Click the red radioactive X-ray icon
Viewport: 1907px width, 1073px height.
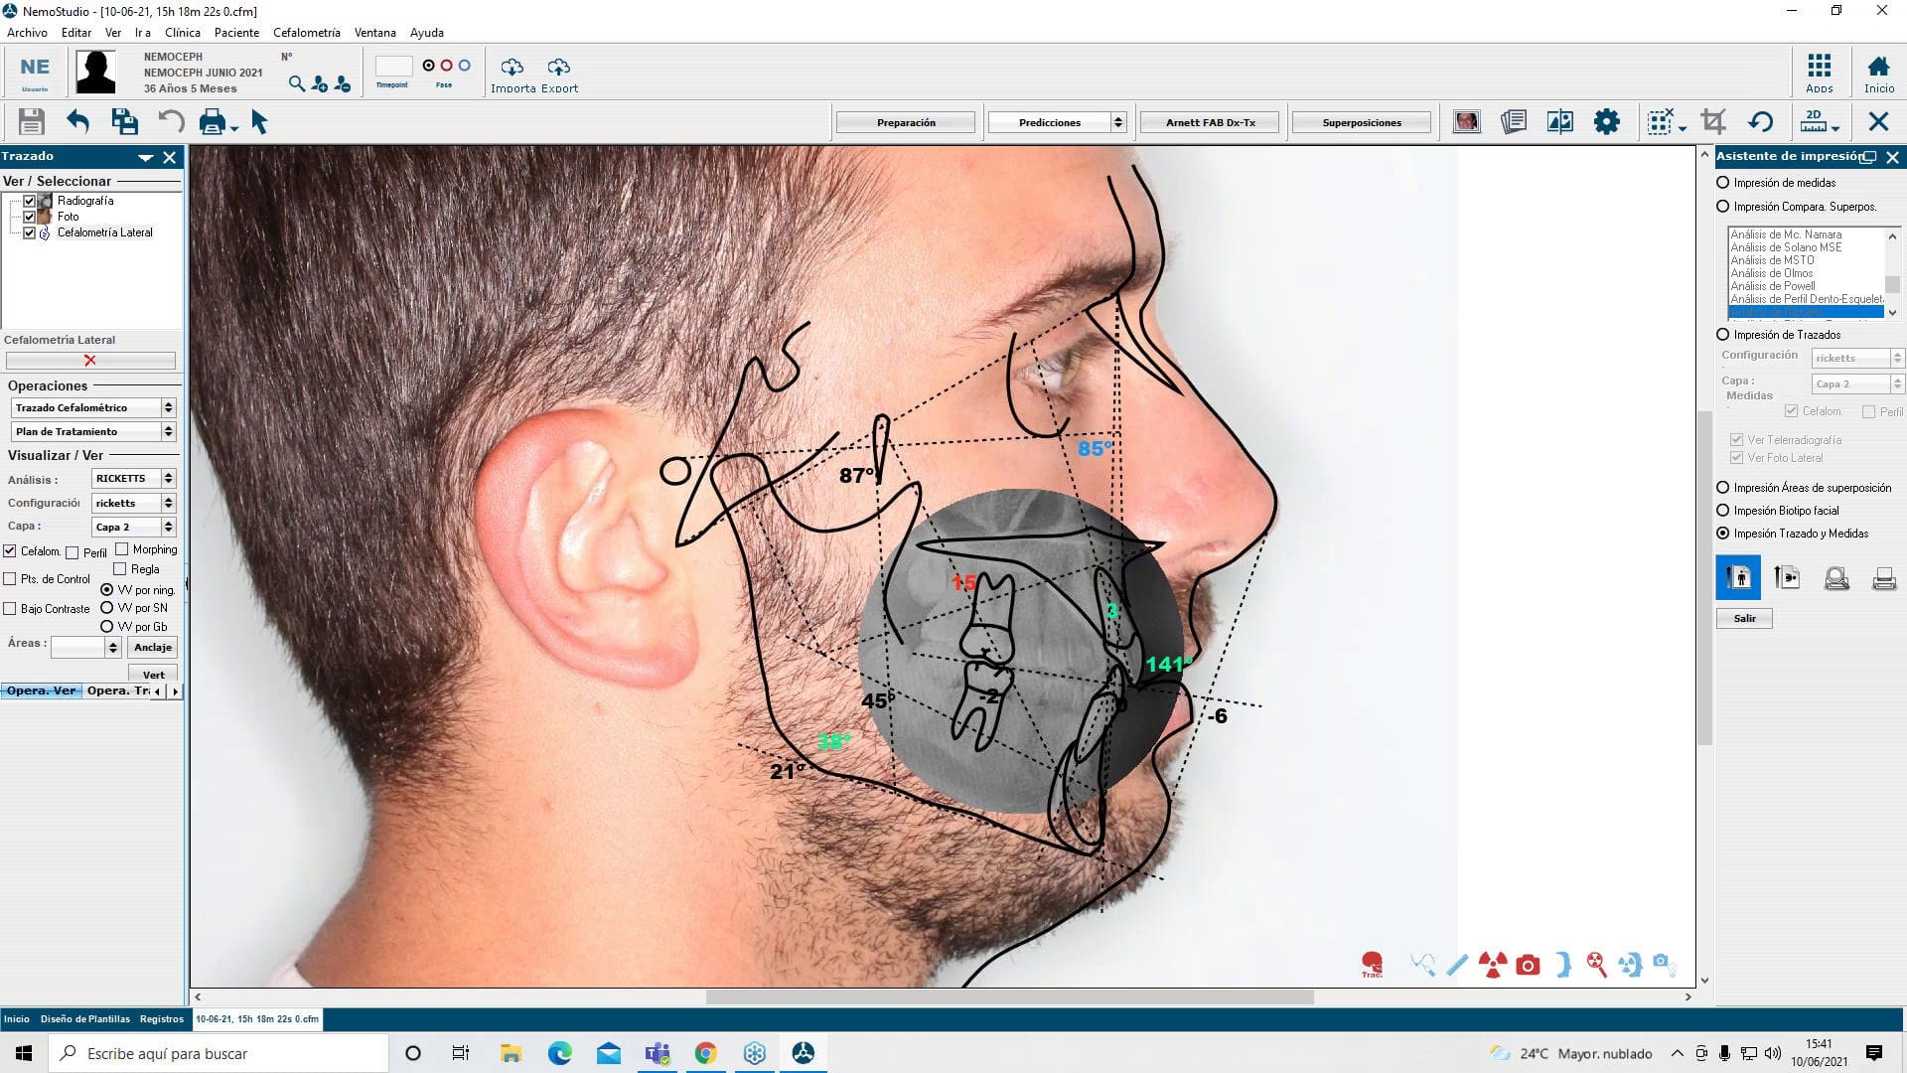[1491, 964]
